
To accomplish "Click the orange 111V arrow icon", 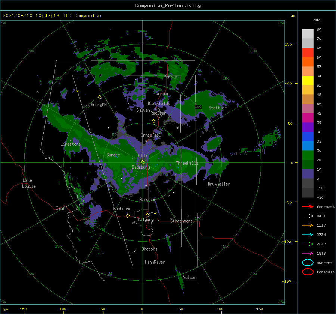I will tap(308, 225).
